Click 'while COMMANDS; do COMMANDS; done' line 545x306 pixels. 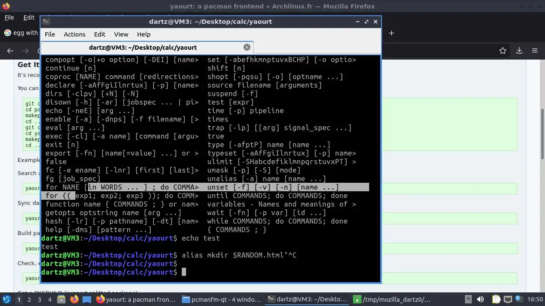click(277, 221)
